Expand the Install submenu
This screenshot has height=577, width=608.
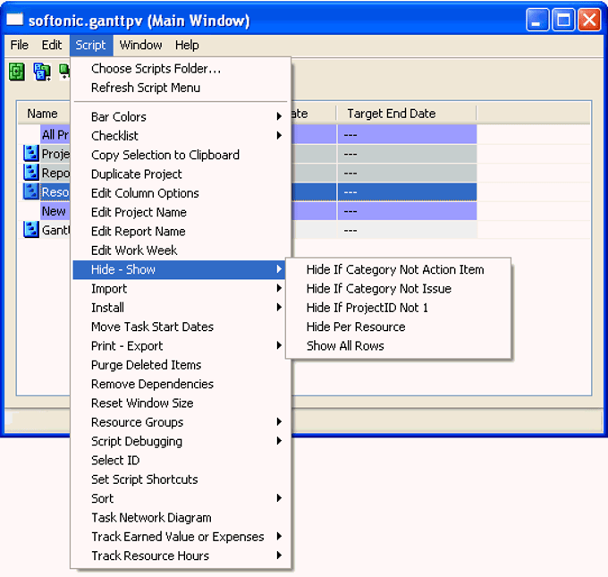click(x=181, y=308)
